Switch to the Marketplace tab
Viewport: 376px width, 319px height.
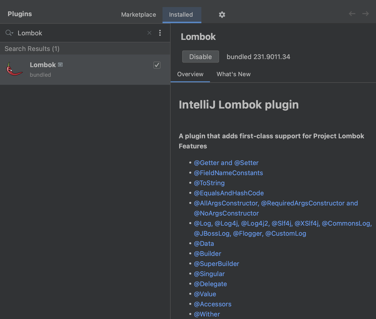point(139,15)
